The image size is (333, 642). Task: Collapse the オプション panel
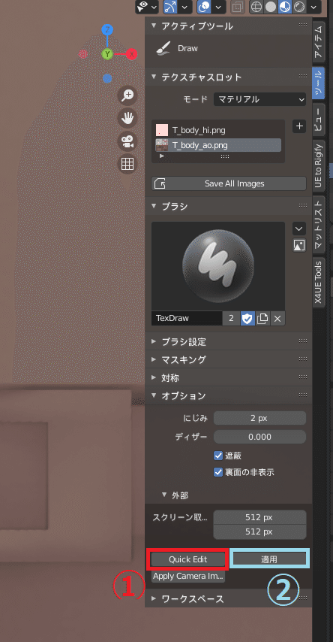click(x=154, y=395)
